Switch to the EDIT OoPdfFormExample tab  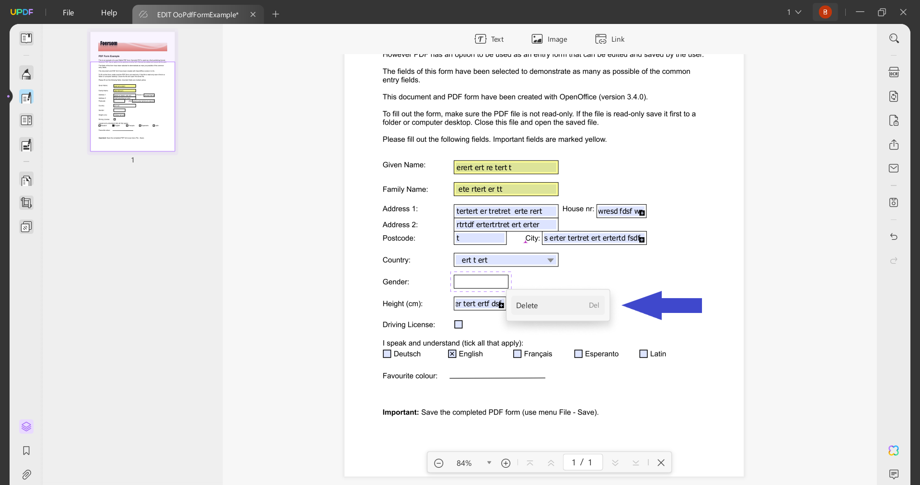pos(197,14)
